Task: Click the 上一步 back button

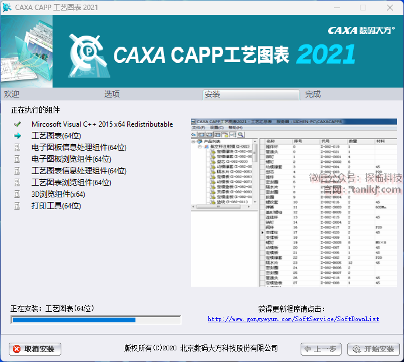Action: [x=321, y=349]
